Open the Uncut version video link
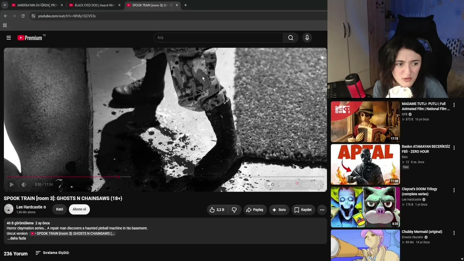The height and width of the screenshot is (261, 464). point(72,233)
